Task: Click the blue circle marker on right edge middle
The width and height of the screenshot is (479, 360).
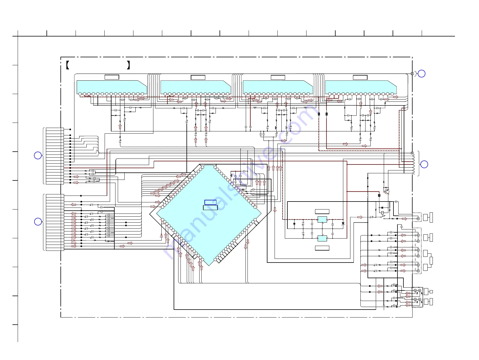Action: (424, 164)
